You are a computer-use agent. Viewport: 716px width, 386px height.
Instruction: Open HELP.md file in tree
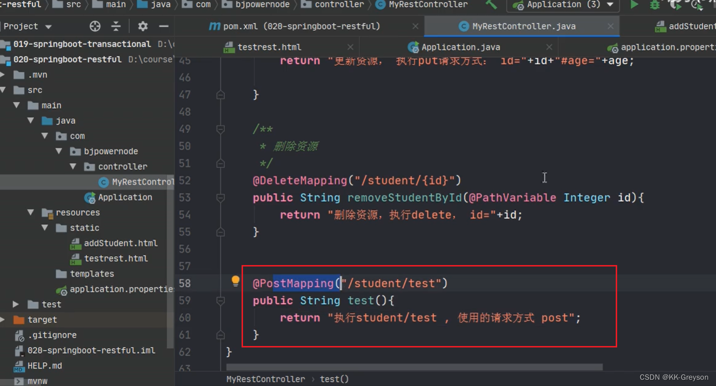38,366
